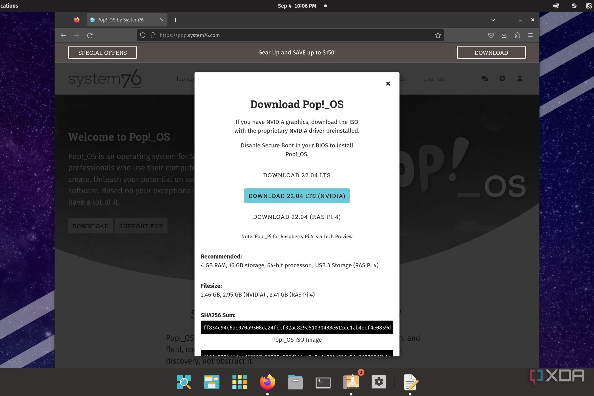Open the Firefox hamburger menu
The image size is (594, 396).
point(530,35)
